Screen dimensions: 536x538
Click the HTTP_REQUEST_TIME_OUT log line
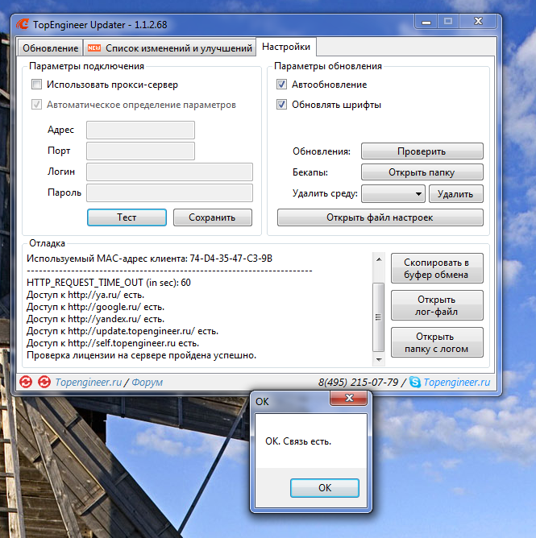(109, 283)
